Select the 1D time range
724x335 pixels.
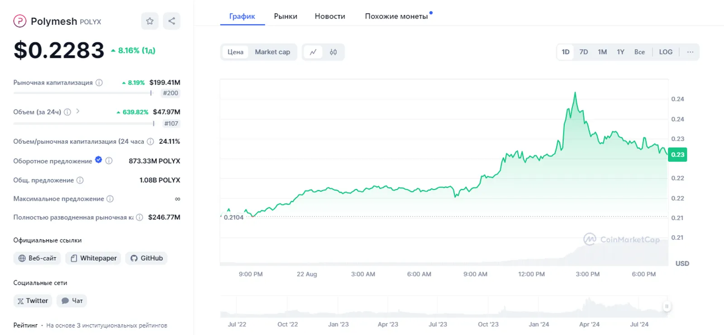pyautogui.click(x=566, y=52)
